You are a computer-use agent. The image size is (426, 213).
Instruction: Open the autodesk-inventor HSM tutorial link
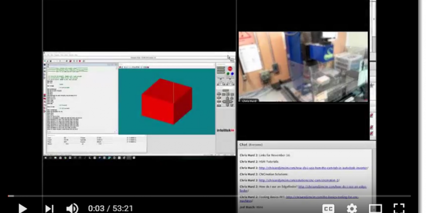(x=313, y=168)
